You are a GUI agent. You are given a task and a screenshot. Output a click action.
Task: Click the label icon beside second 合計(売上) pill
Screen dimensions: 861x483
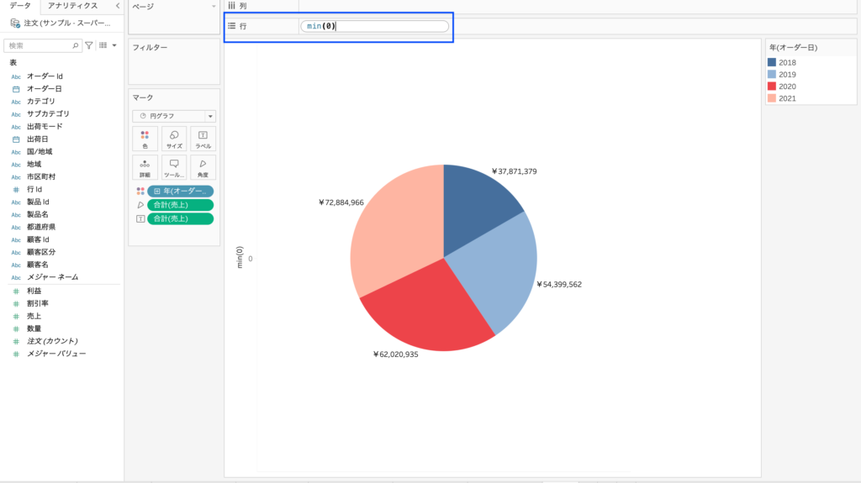(140, 218)
